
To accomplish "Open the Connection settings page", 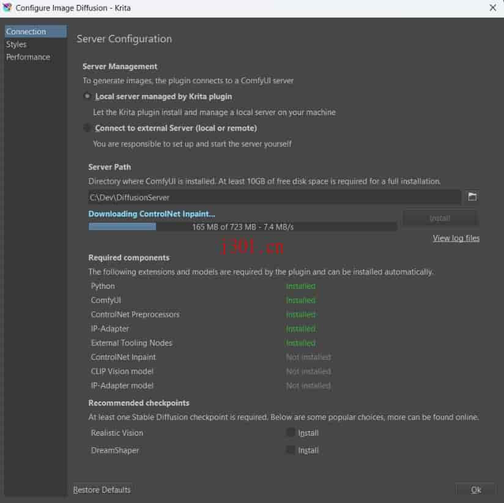I will (35, 32).
